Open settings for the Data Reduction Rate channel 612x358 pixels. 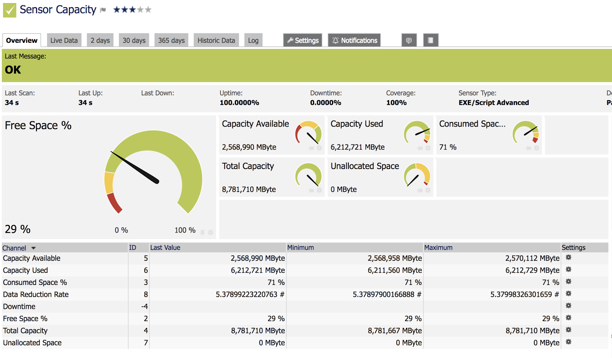pos(568,293)
